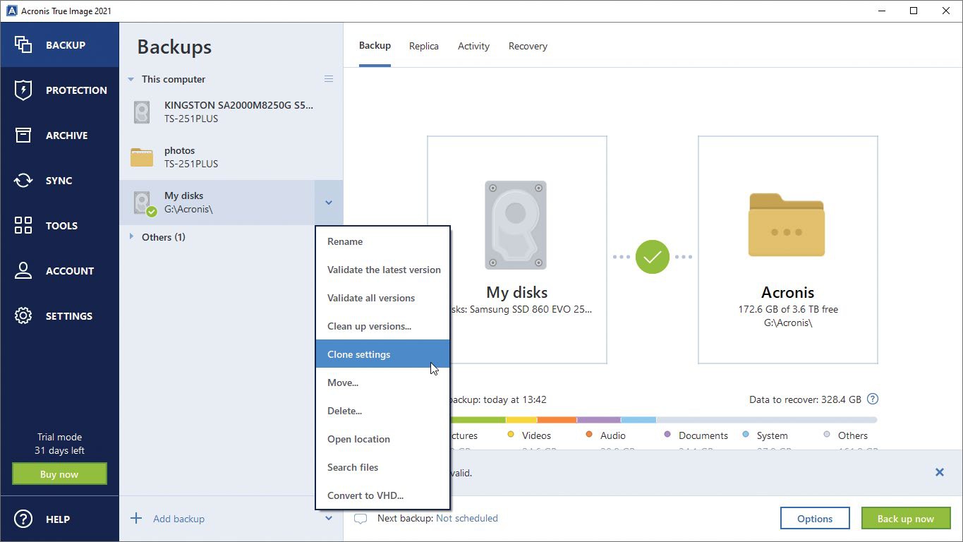Click the Options button

click(815, 518)
